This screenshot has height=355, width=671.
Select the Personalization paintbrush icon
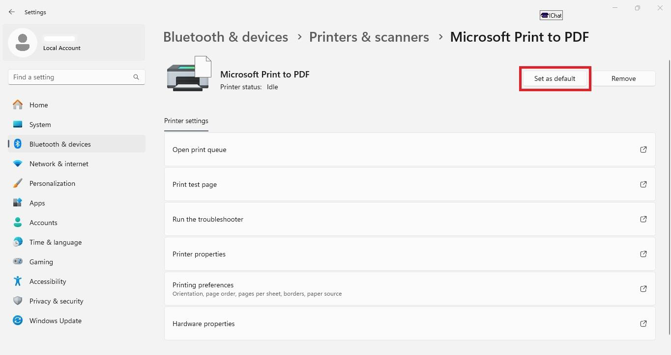(18, 183)
